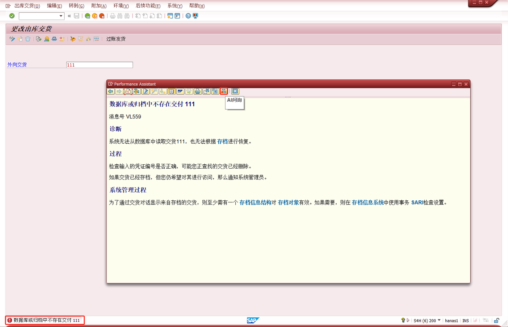508x327 pixels.
Task: Click the 系统管理过程 heading
Action: [128, 190]
